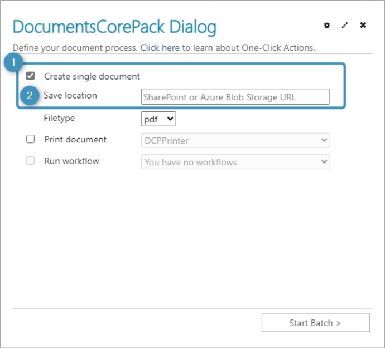Screen dimensions: 385x349
Task: Close the dialog with the X icon
Action: [x=363, y=26]
